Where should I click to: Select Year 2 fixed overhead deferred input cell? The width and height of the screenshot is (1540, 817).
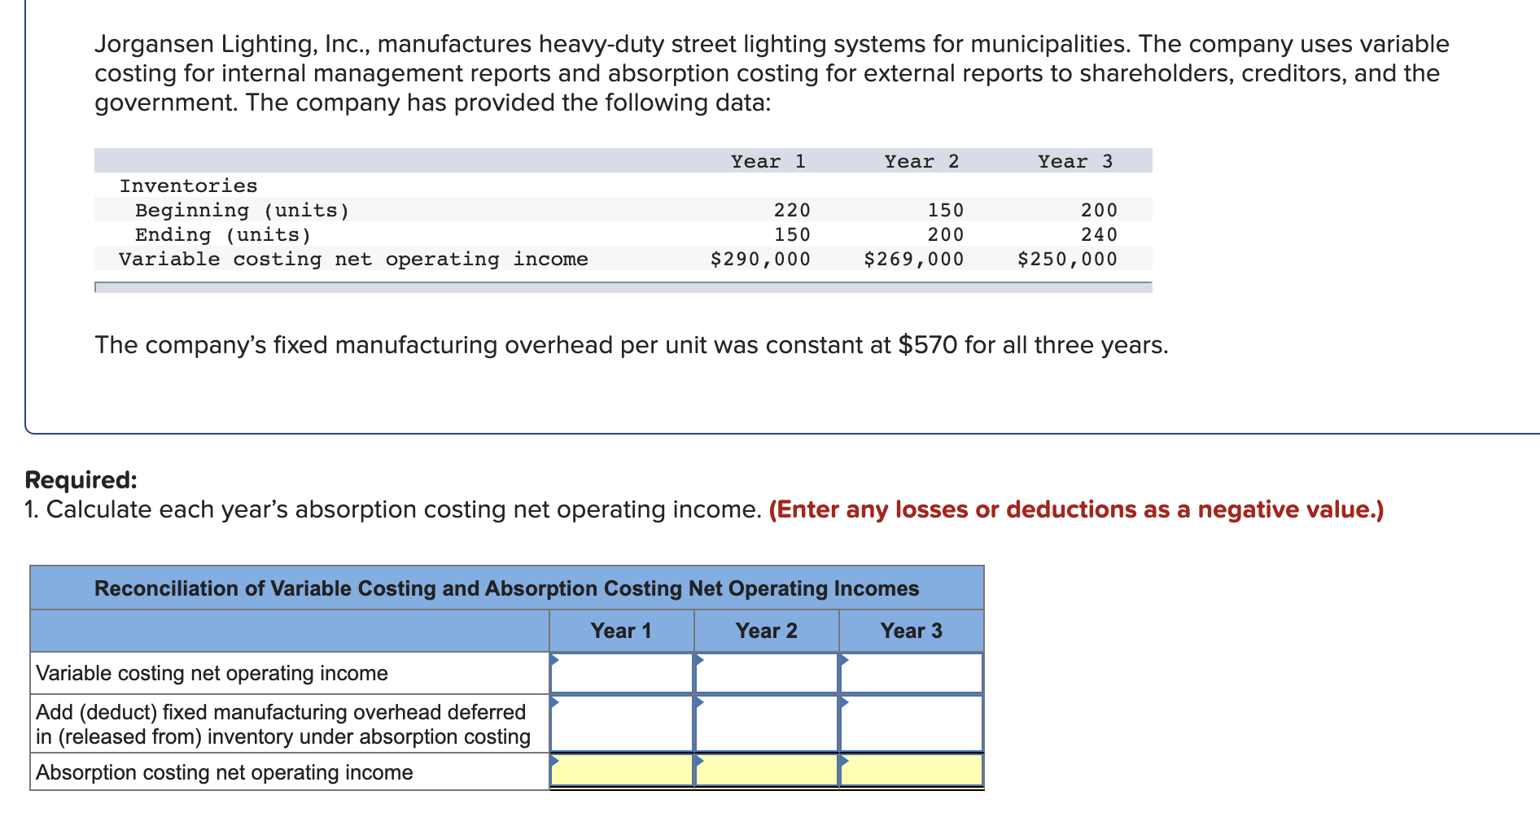click(x=767, y=723)
